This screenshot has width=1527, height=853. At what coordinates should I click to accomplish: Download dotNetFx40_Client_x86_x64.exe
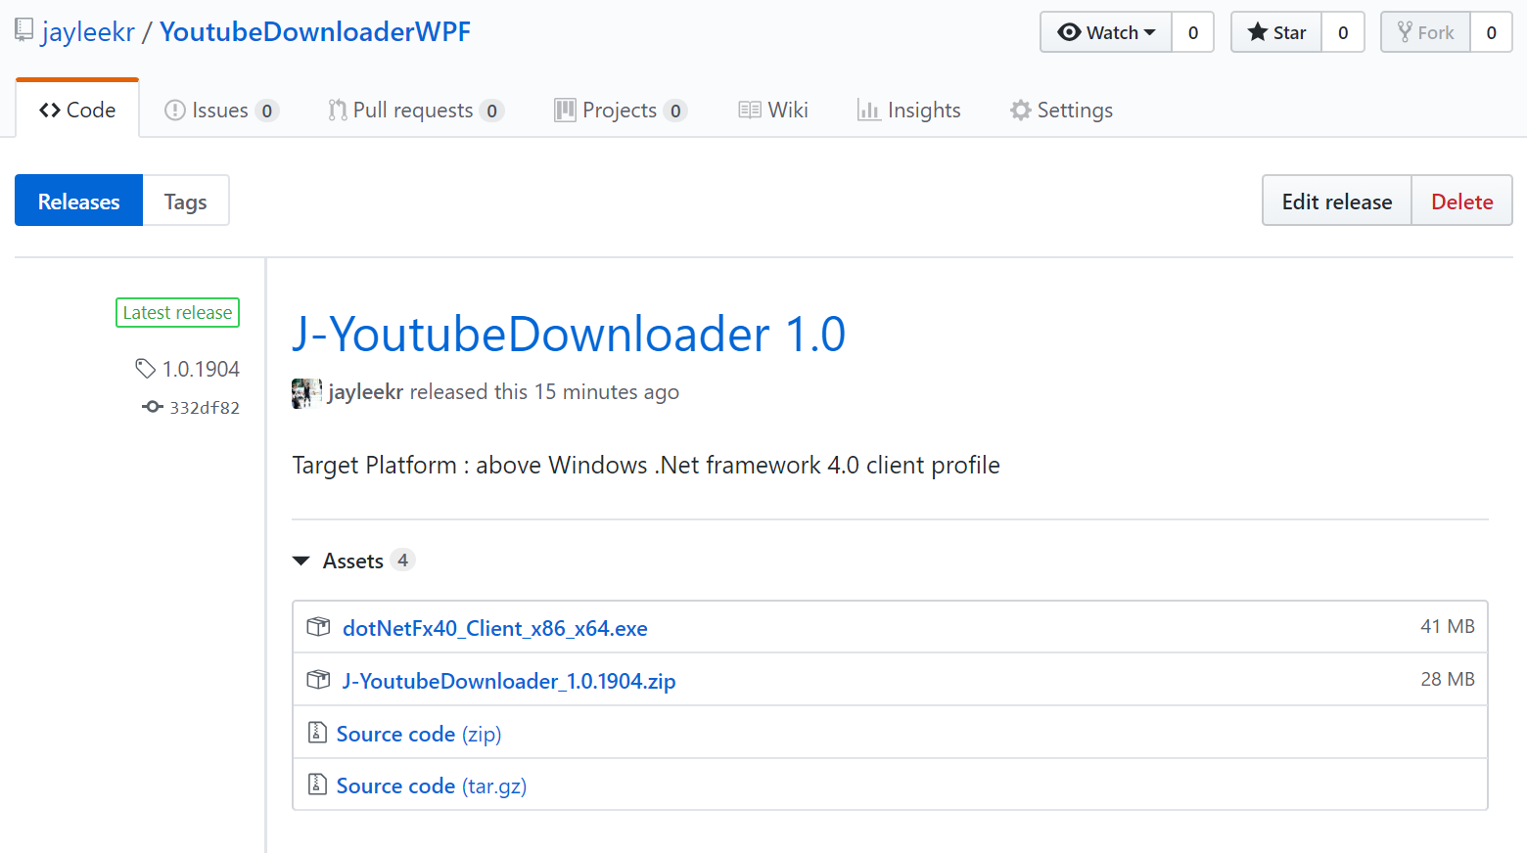point(495,628)
